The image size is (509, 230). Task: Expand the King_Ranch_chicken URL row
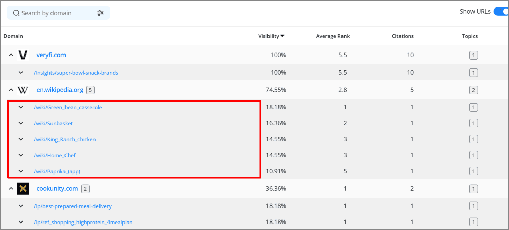(x=21, y=139)
